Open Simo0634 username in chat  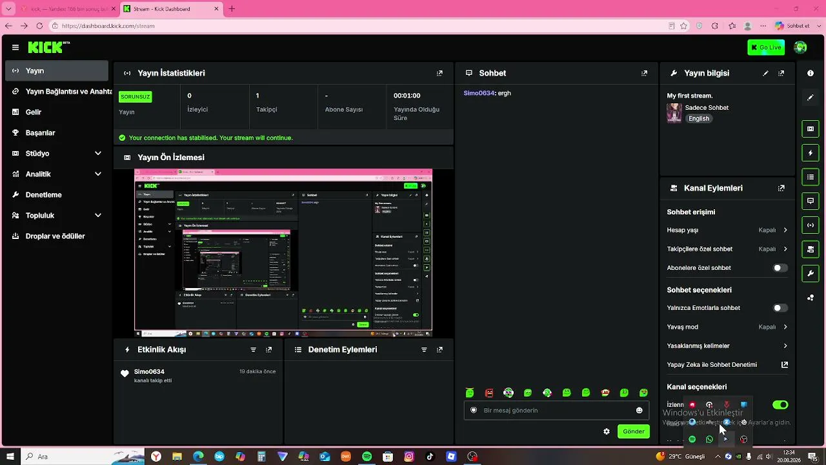479,94
